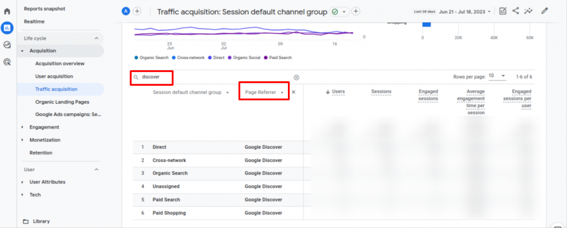Clear the search filter with X icon
Image resolution: width=567 pixels, height=228 pixels.
(x=296, y=77)
